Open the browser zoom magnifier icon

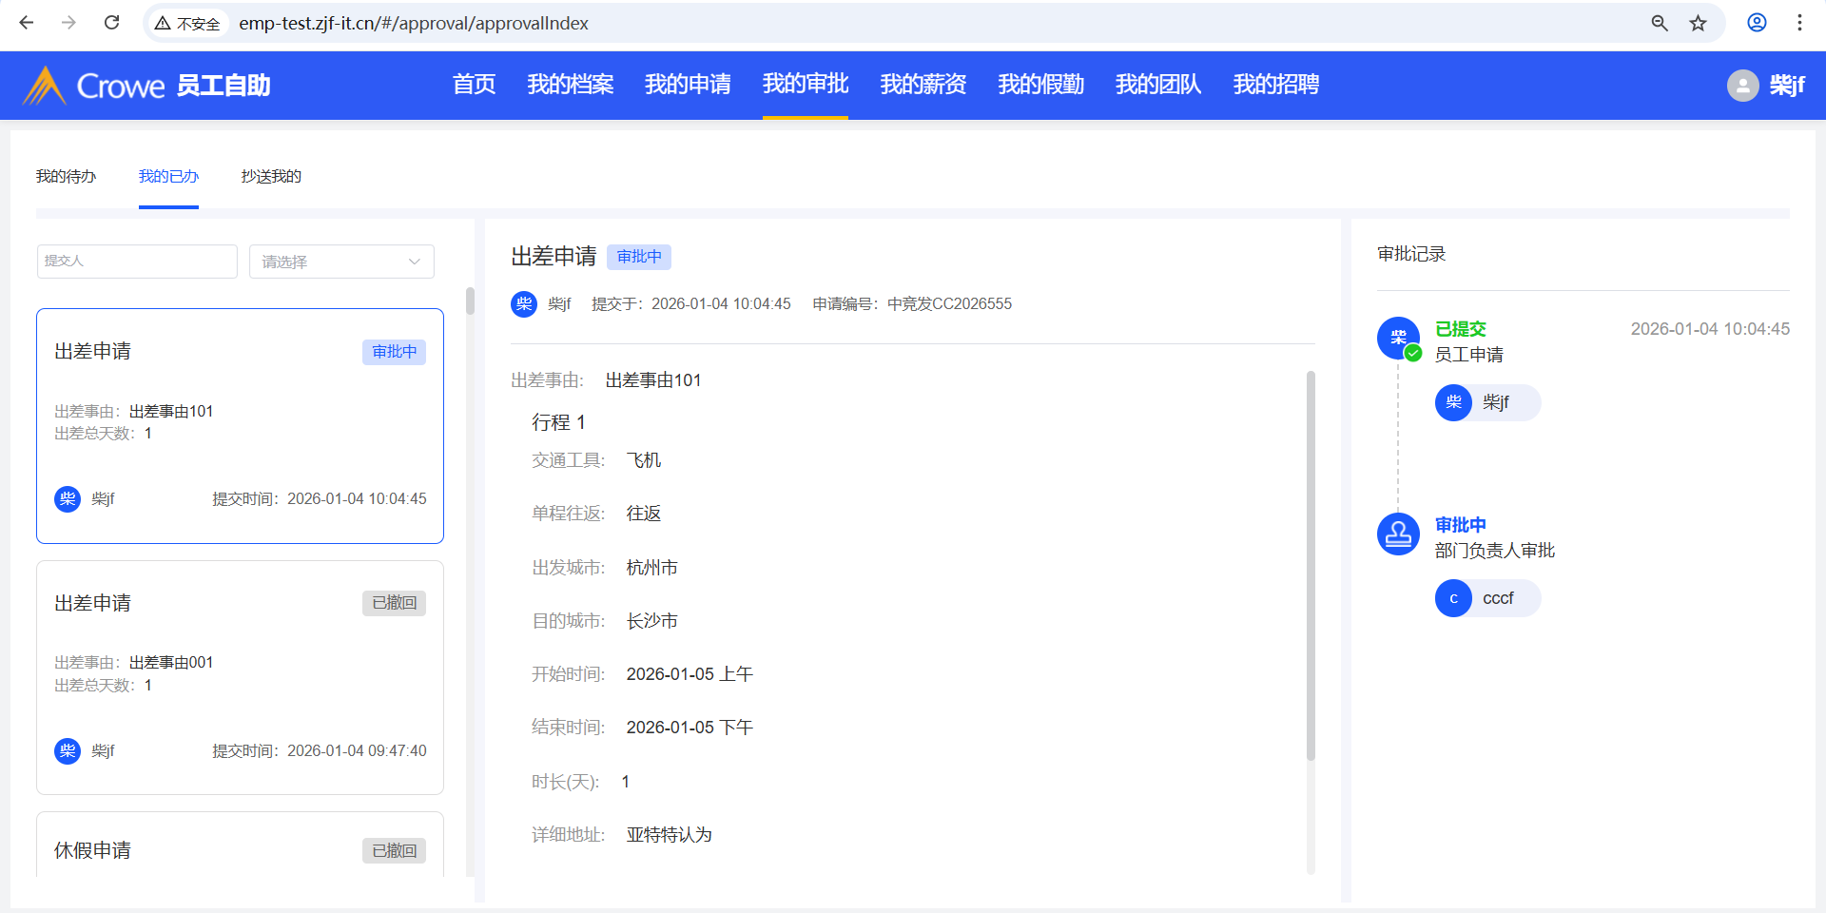pyautogui.click(x=1660, y=23)
